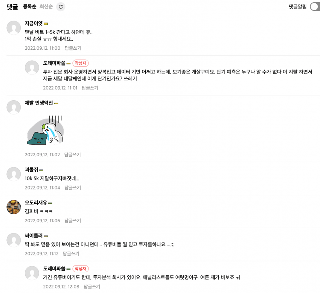Screen dimensions: 320x293
Task: Toggle the 댓글알림 notification switch
Action: point(315,7)
